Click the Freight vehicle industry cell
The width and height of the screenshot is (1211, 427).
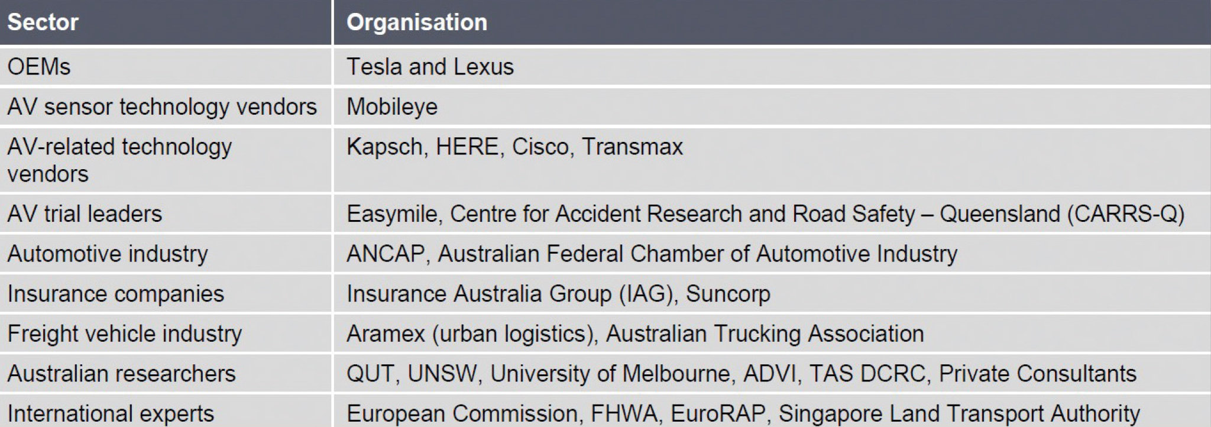[x=166, y=334]
